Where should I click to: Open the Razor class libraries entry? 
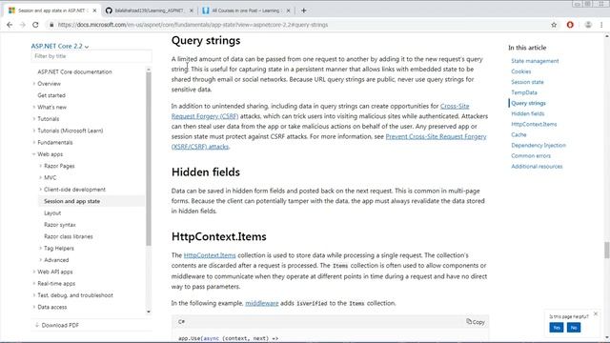point(69,236)
